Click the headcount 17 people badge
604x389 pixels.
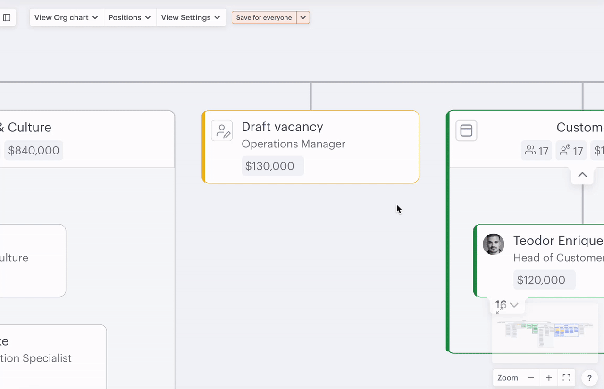tap(537, 151)
